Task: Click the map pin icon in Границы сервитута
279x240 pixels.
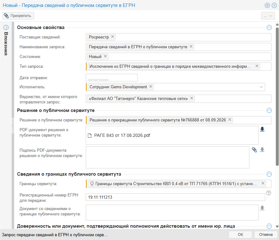Action: tap(92, 184)
